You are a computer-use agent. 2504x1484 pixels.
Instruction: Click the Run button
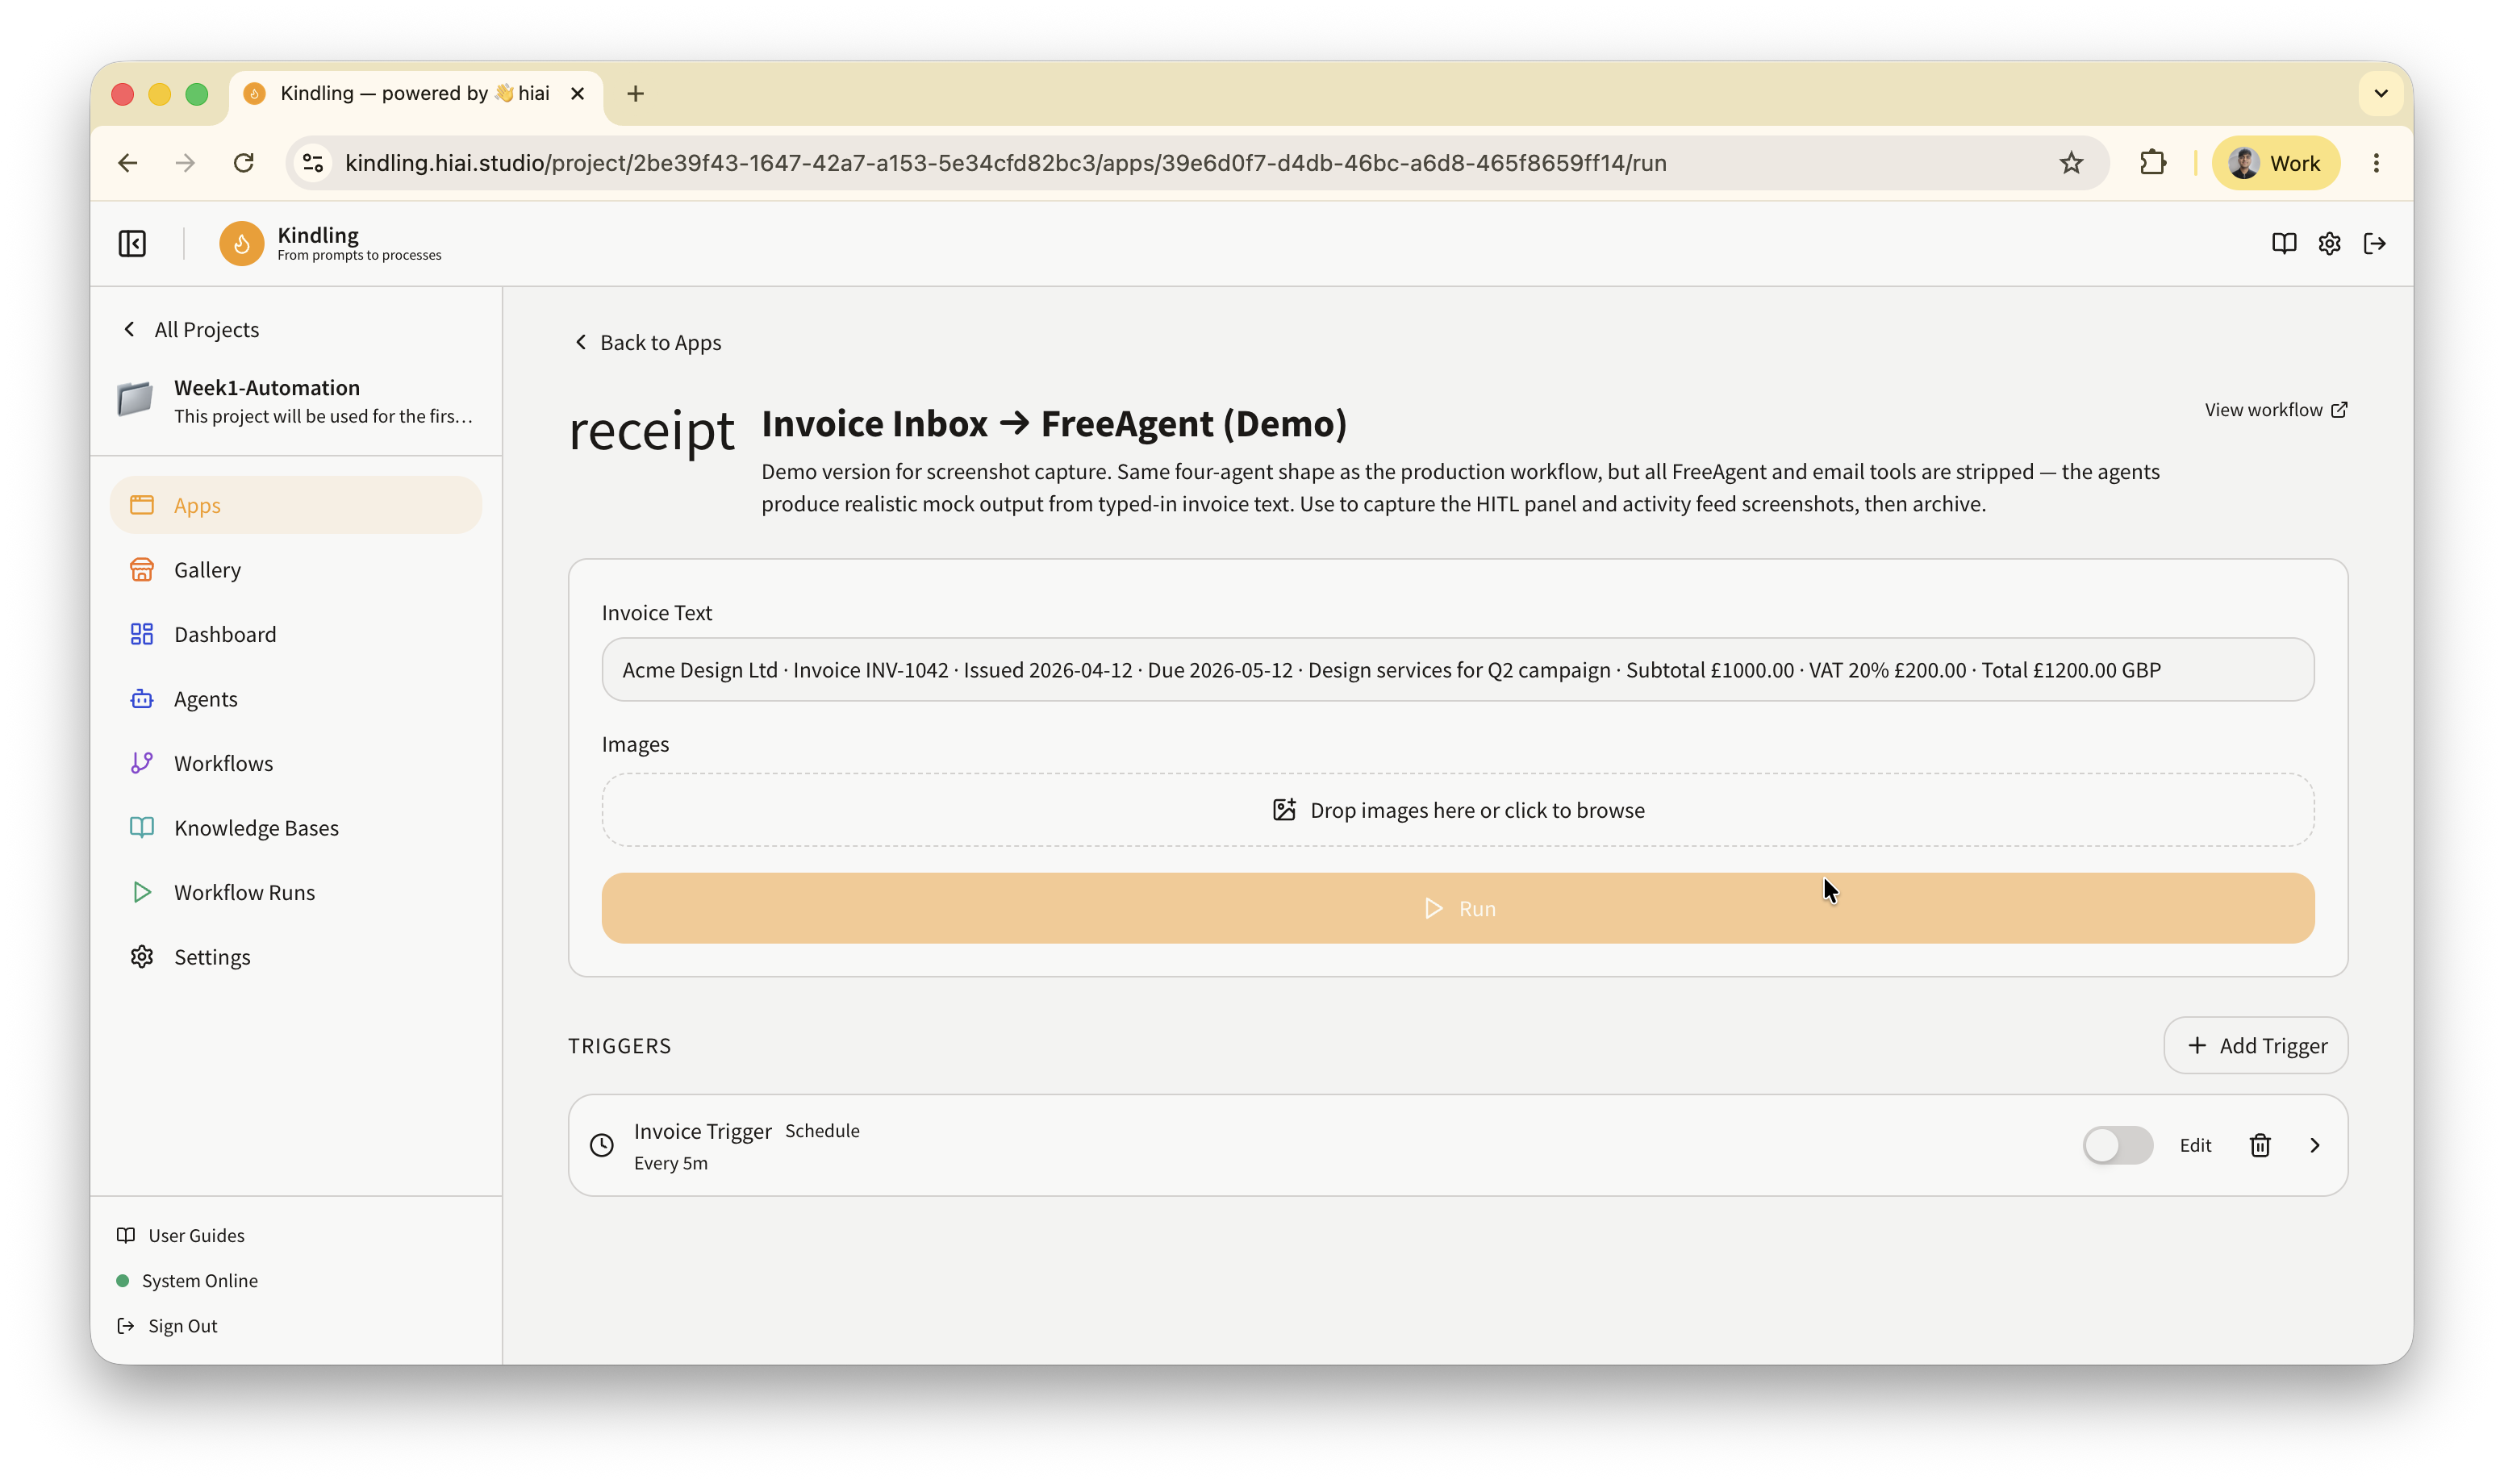pos(1457,908)
